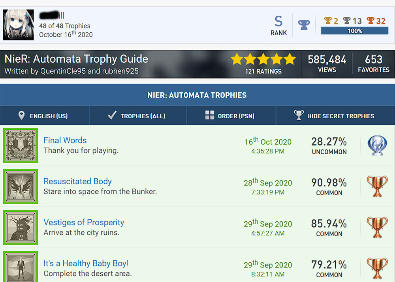Open the Vestiges of Prosperity trophy link
The image size is (395, 282).
[x=84, y=222]
